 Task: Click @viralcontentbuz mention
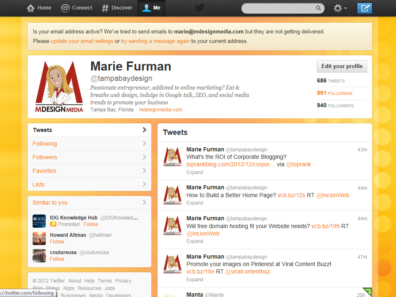[x=247, y=272]
